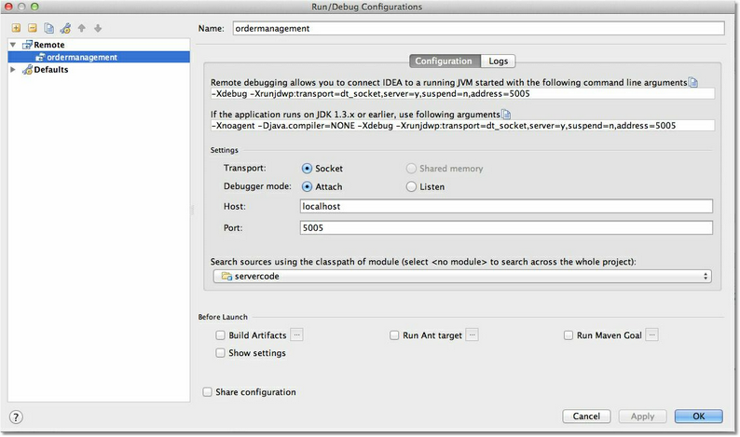Switch to the Configuration tab
Image resolution: width=740 pixels, height=437 pixels.
pos(444,61)
